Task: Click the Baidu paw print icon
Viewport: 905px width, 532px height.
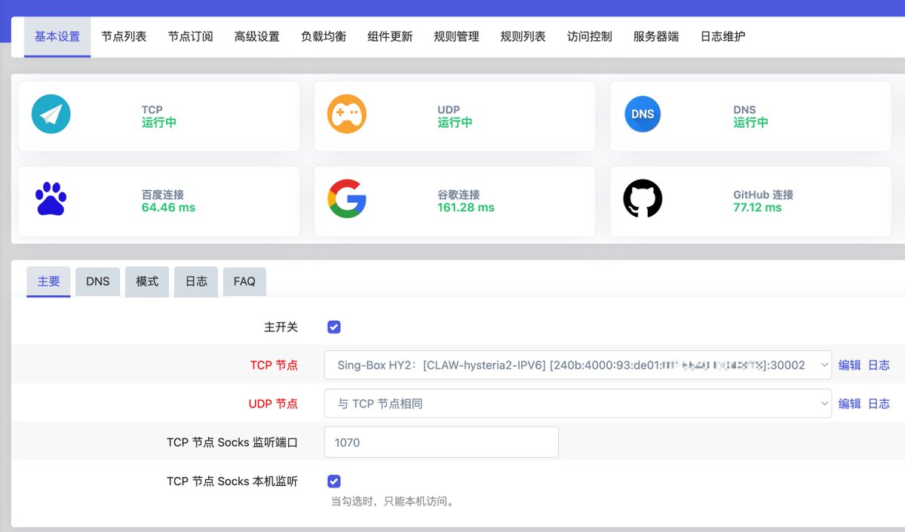Action: pyautogui.click(x=51, y=199)
